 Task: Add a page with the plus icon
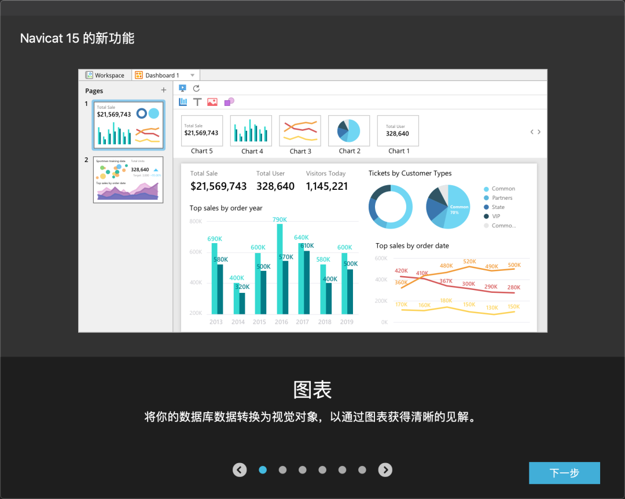pos(163,90)
